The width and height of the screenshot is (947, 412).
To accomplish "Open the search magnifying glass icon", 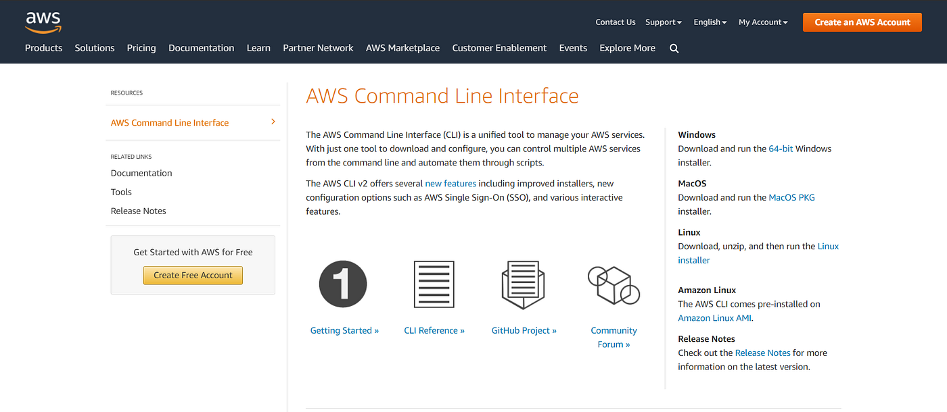I will point(674,48).
